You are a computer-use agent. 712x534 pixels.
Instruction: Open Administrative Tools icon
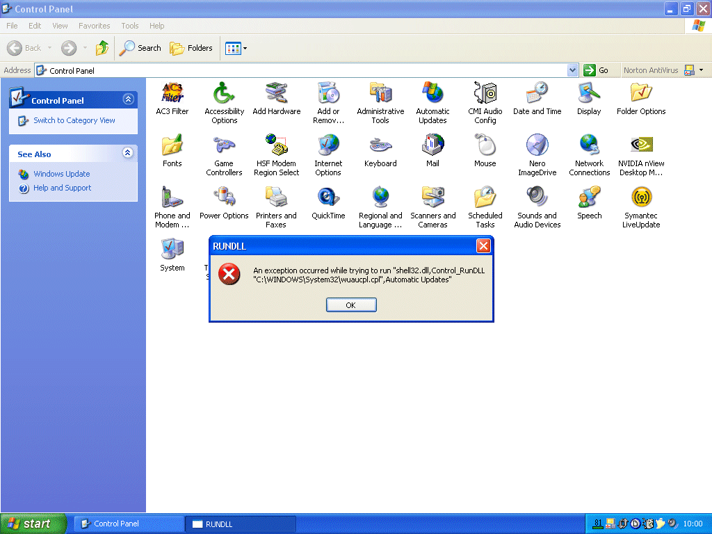(x=380, y=93)
